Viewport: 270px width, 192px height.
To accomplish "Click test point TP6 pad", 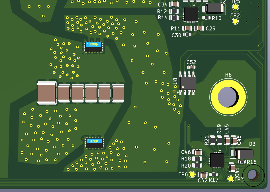I will point(192,174).
